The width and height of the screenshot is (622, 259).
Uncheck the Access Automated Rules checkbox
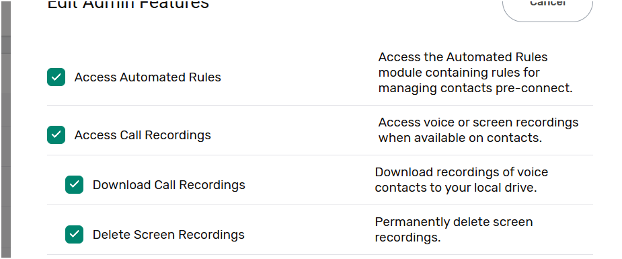[56, 77]
